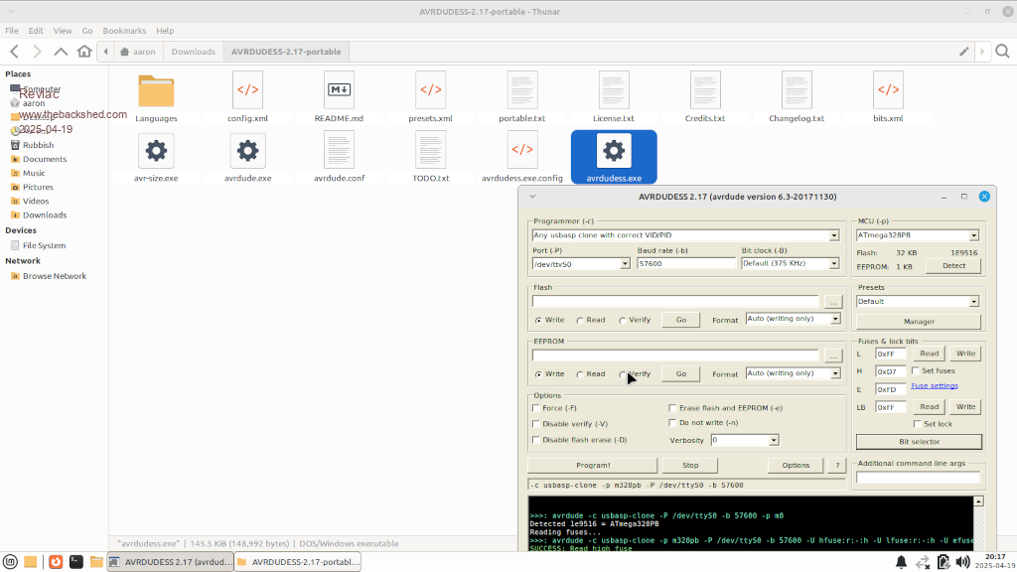
Task: Expand the MCU ATmega328PB dropdown
Action: (x=973, y=235)
